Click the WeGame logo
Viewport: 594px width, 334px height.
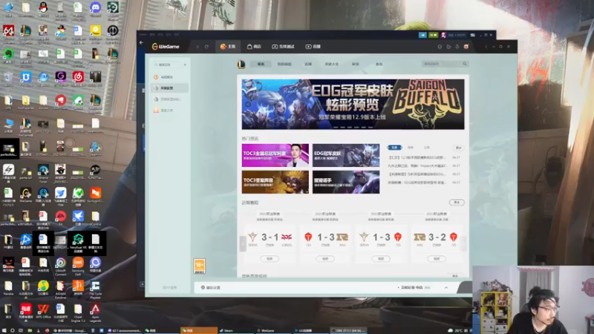(166, 47)
